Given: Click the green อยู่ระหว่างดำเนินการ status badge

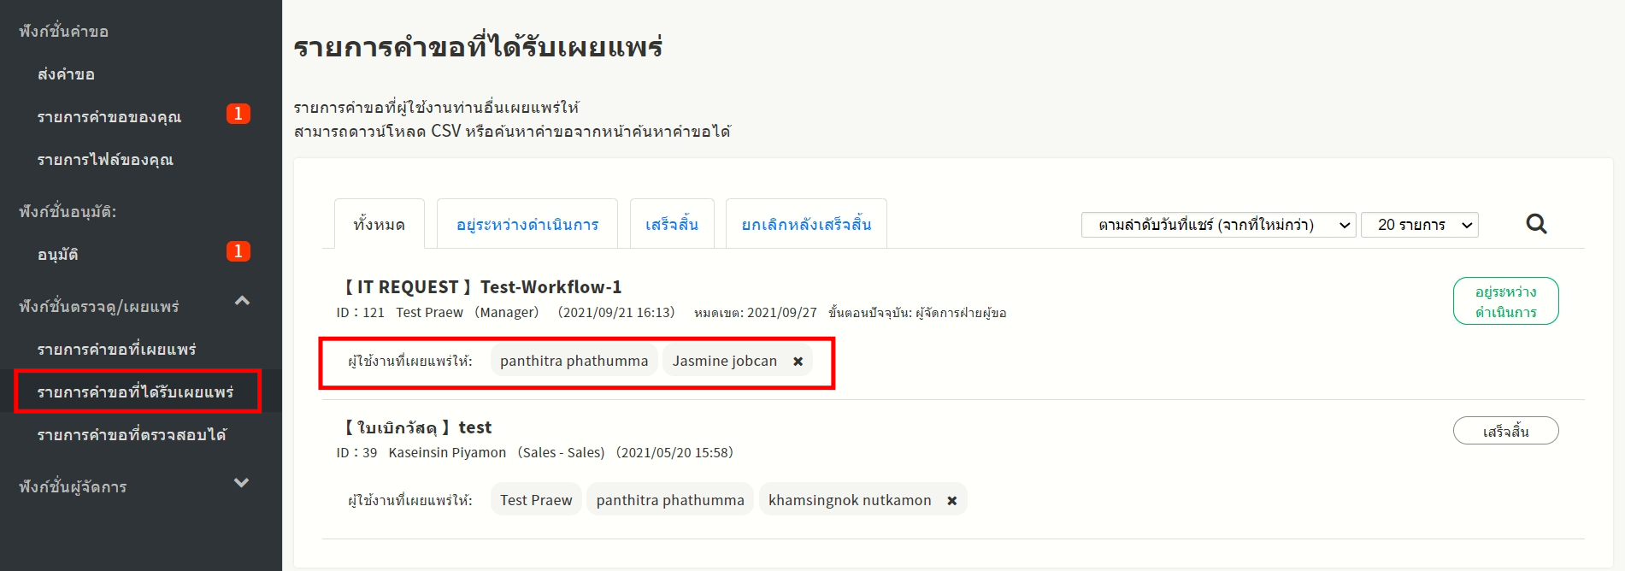Looking at the screenshot, I should [1504, 302].
